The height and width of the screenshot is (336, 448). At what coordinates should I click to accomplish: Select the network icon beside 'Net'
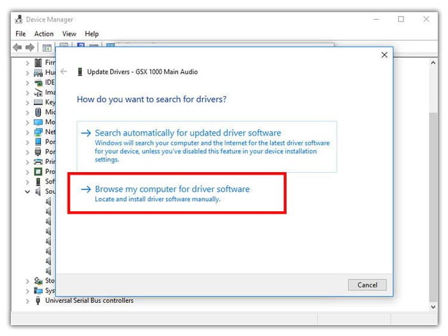38,132
